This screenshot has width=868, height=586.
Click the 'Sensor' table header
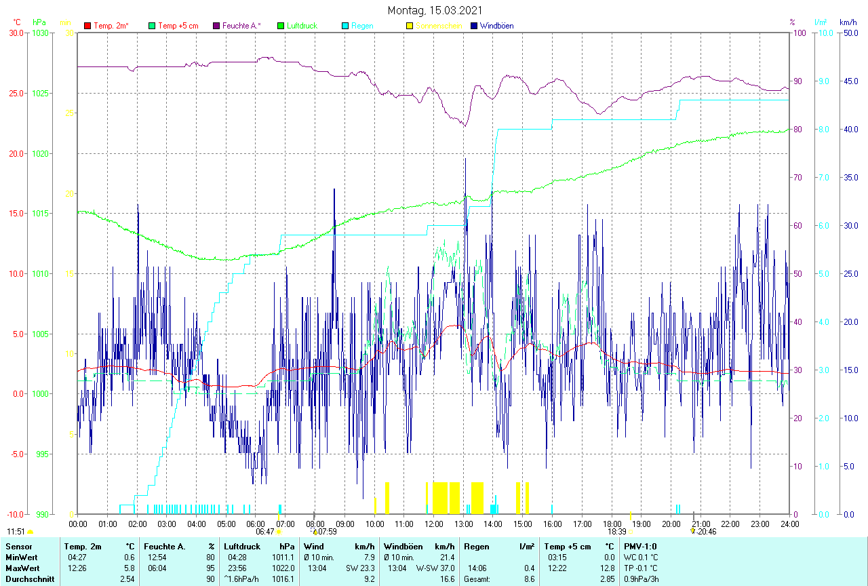coord(18,547)
